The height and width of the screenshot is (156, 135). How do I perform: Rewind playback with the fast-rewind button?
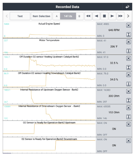click(88, 16)
